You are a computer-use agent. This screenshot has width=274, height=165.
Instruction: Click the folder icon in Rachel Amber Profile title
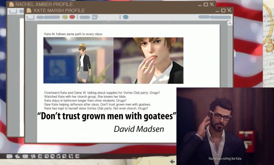click(12, 5)
